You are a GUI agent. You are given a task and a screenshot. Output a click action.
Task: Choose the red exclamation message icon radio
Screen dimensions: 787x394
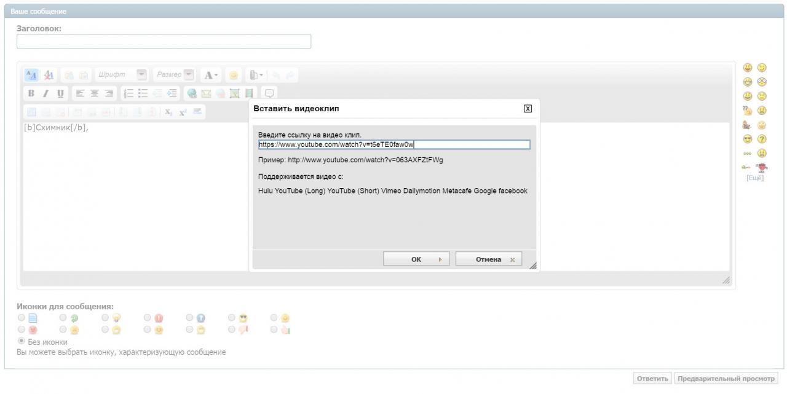(148, 318)
